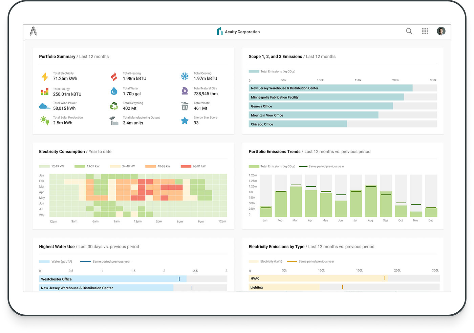Click Same period previous year legend in Emissions Trends
The width and height of the screenshot is (474, 333).
[x=322, y=166]
